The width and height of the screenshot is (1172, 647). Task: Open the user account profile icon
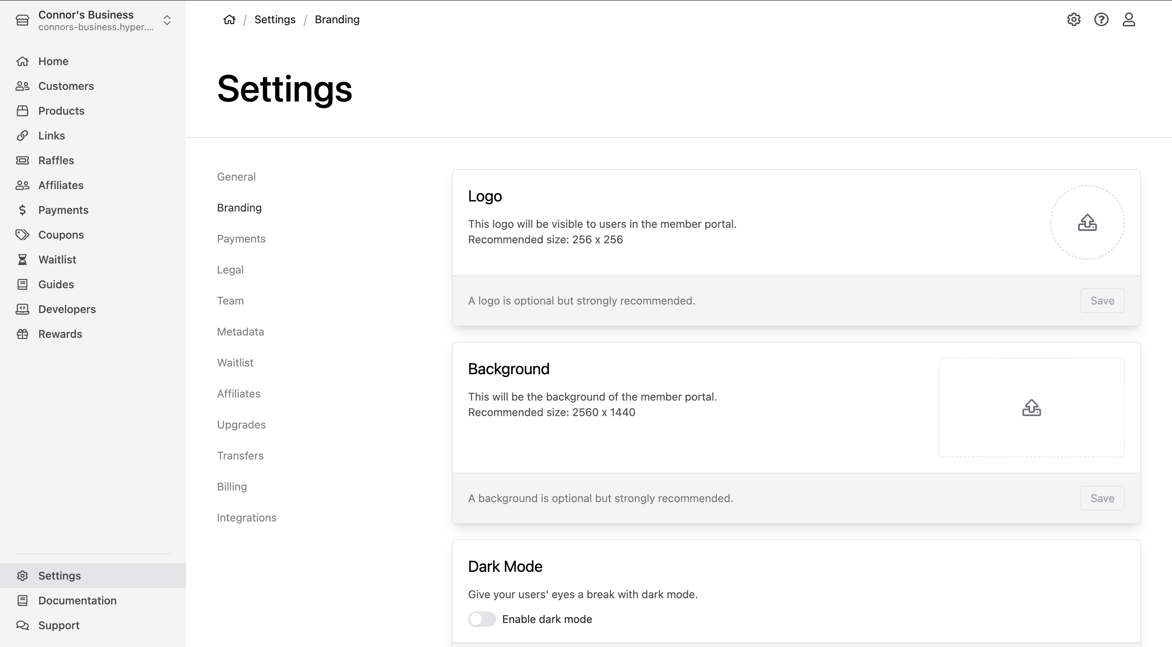point(1129,19)
